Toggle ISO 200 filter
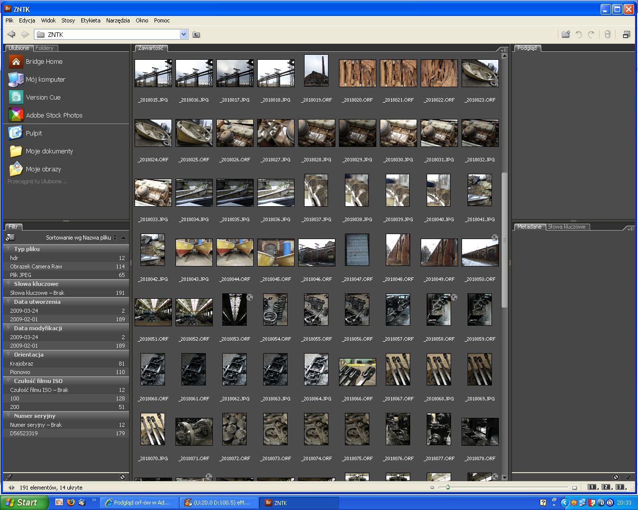This screenshot has height=510, width=638. 15,407
